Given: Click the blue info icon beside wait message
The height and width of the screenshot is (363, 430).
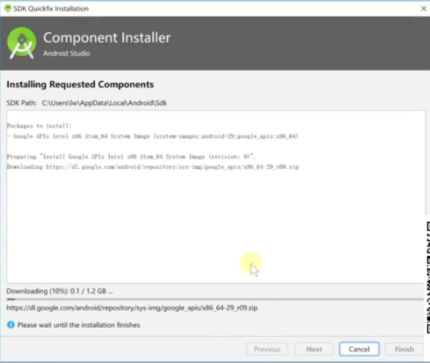Looking at the screenshot, I should 11,325.
